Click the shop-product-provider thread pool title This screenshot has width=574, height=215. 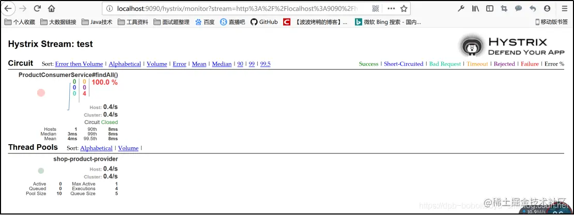point(86,159)
